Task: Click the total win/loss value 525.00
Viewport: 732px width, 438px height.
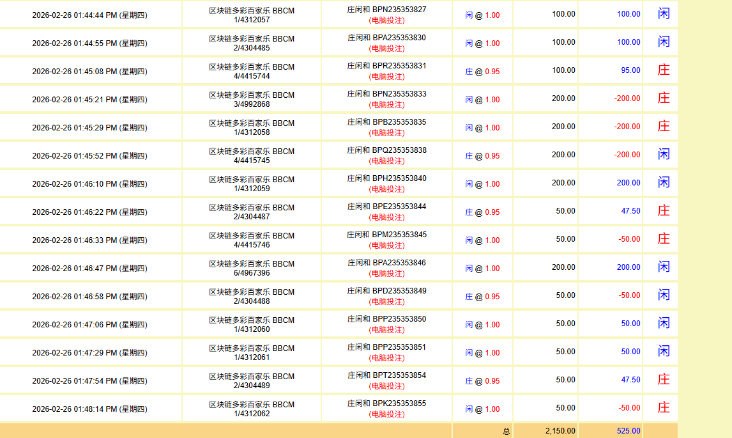Action: [x=628, y=431]
